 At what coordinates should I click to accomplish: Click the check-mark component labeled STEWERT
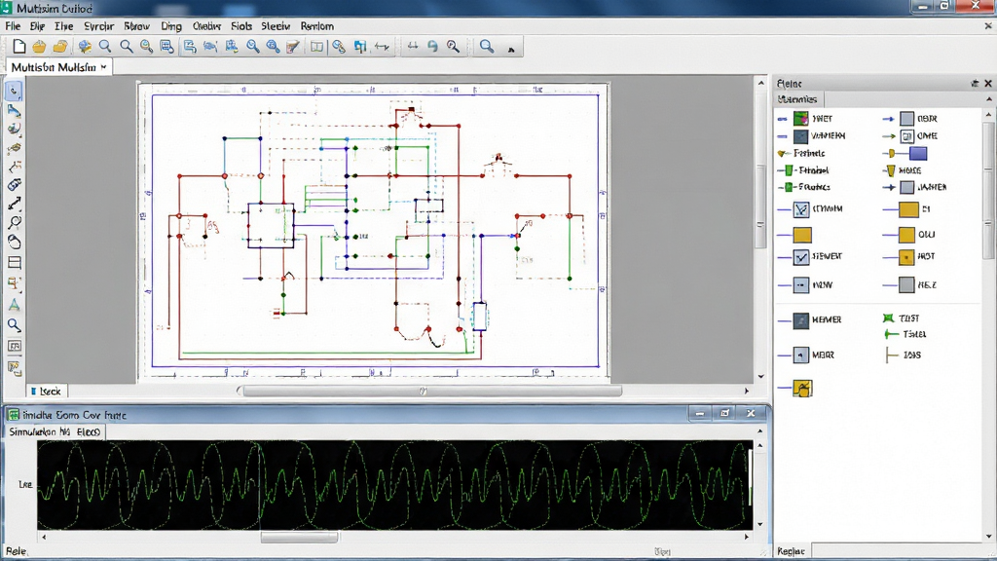click(801, 257)
